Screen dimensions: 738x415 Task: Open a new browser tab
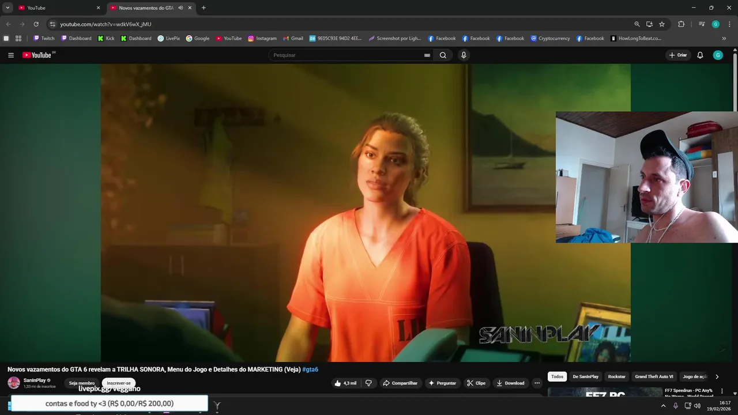click(204, 8)
